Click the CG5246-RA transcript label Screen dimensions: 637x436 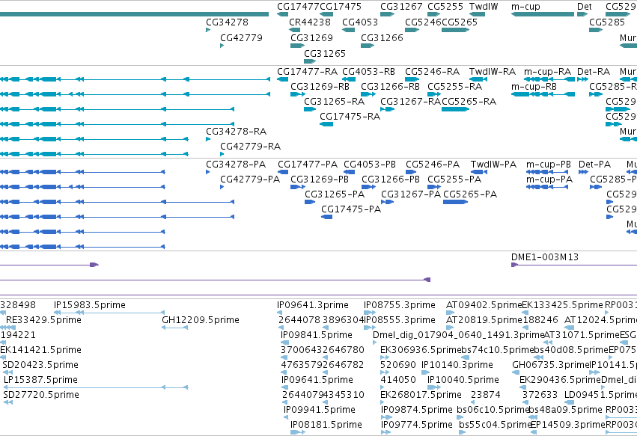[x=432, y=72]
